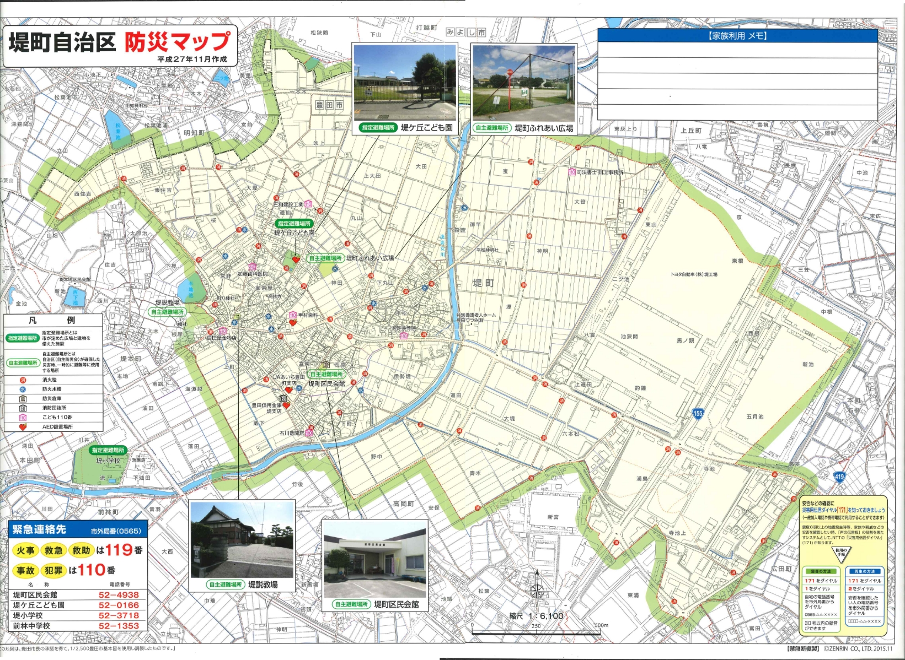
Task: Click the 52-4938 phone number for 堤町区民会館
Action: (119, 595)
